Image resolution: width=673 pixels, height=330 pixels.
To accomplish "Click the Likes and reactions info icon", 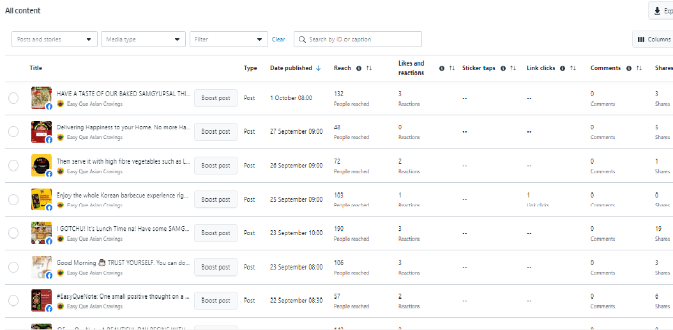I will click(x=442, y=68).
